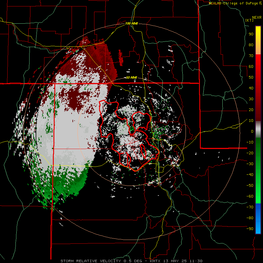
Task: Click the "STORM RELATIVE VELOCITY 0.5 DEG" caption
Action: pyautogui.click(x=101, y=261)
